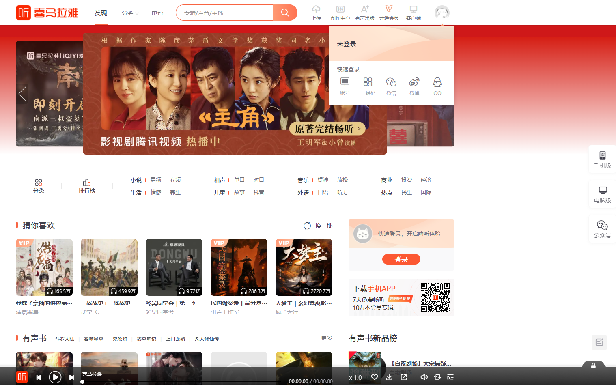Play the audio in the bottom player
Screen dimensions: 616x385
pos(55,377)
